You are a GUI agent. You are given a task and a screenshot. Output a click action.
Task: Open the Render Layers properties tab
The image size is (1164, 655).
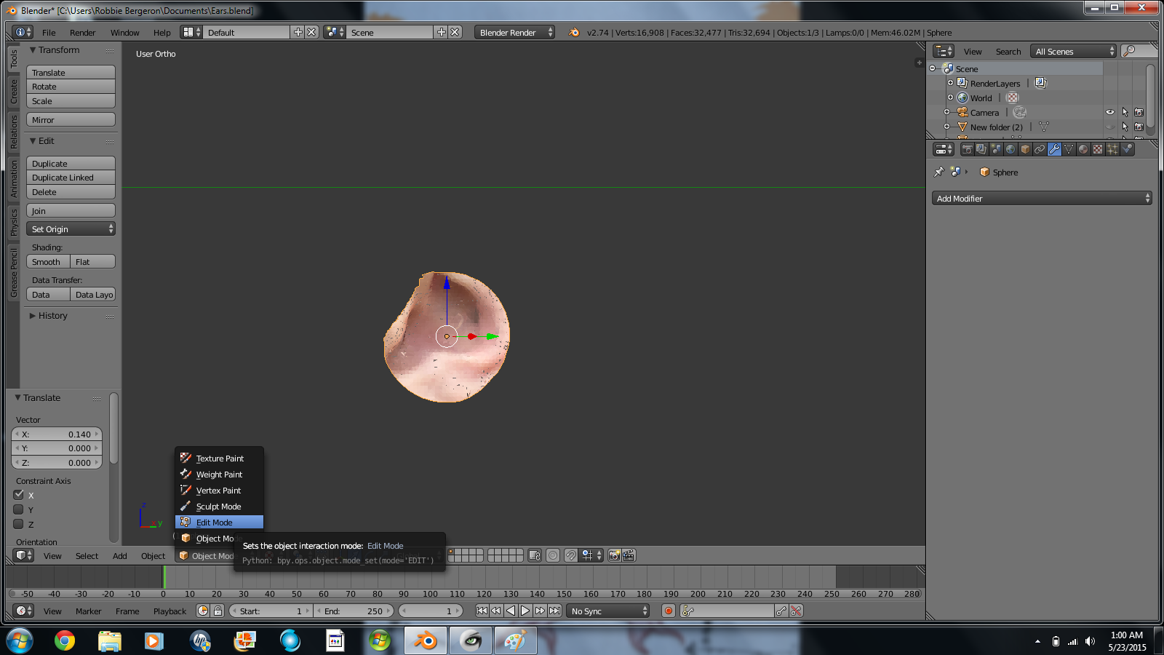click(981, 149)
